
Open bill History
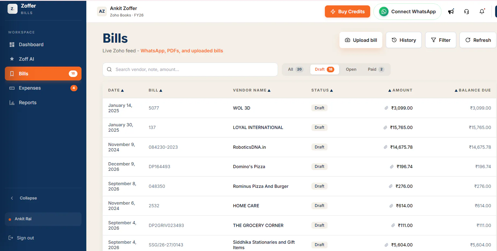pyautogui.click(x=404, y=40)
